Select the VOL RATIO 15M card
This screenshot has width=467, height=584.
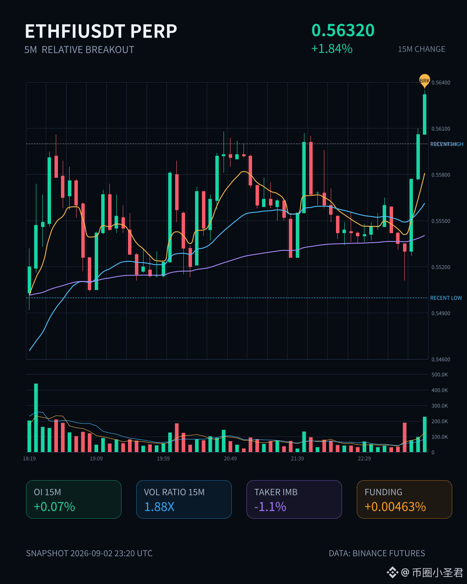coord(184,499)
